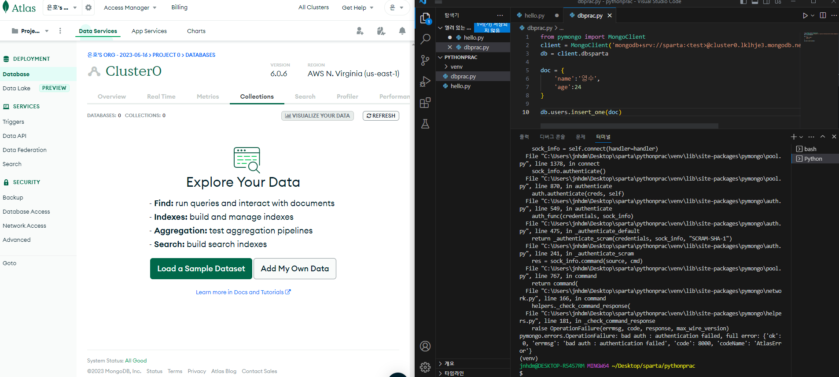839x377 pixels.
Task: Close the VS Code terminal panel
Action: pos(834,137)
